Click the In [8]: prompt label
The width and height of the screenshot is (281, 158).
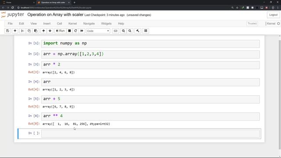(x=34, y=116)
